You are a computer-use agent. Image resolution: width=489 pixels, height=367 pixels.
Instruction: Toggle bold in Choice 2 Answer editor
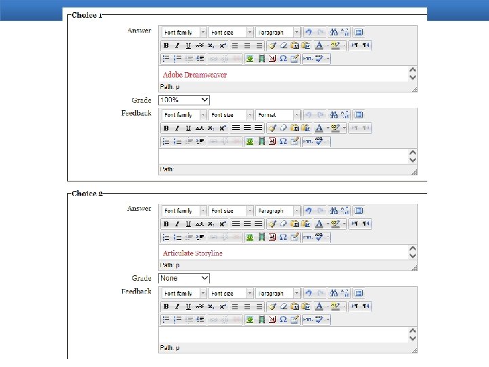(166, 224)
